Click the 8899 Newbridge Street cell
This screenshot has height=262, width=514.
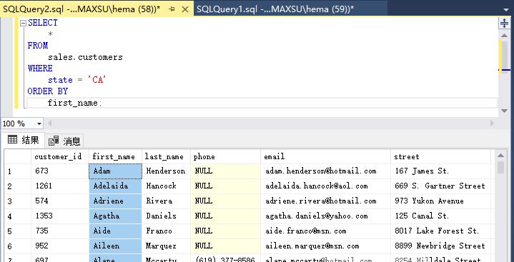coord(440,246)
